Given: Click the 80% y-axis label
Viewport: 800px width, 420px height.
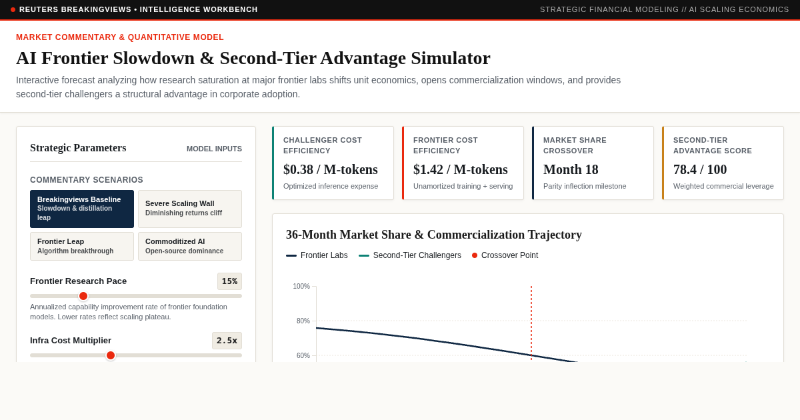Looking at the screenshot, I should (303, 321).
